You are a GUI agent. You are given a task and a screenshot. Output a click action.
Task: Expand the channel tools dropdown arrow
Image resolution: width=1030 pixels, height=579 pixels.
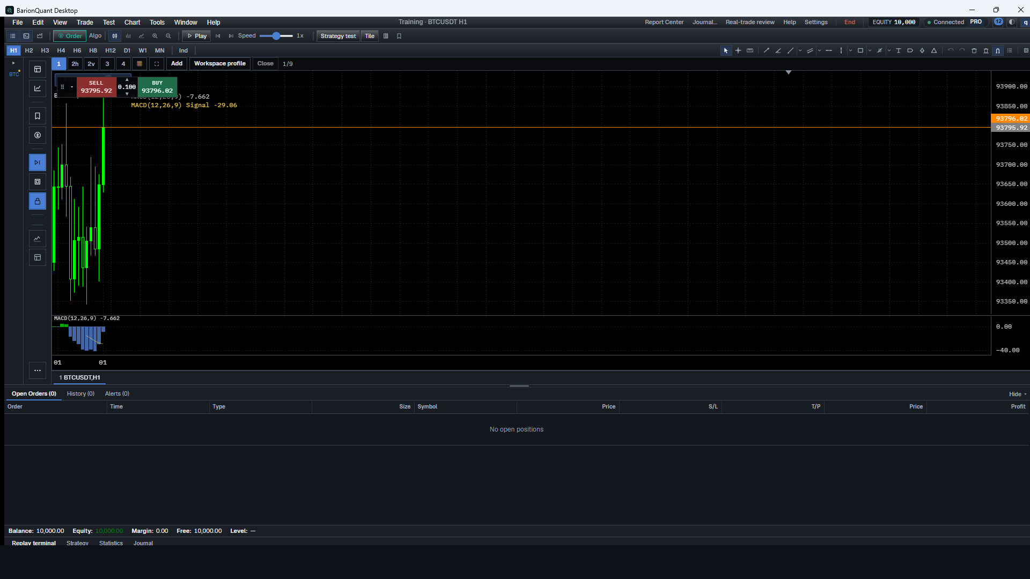(819, 50)
